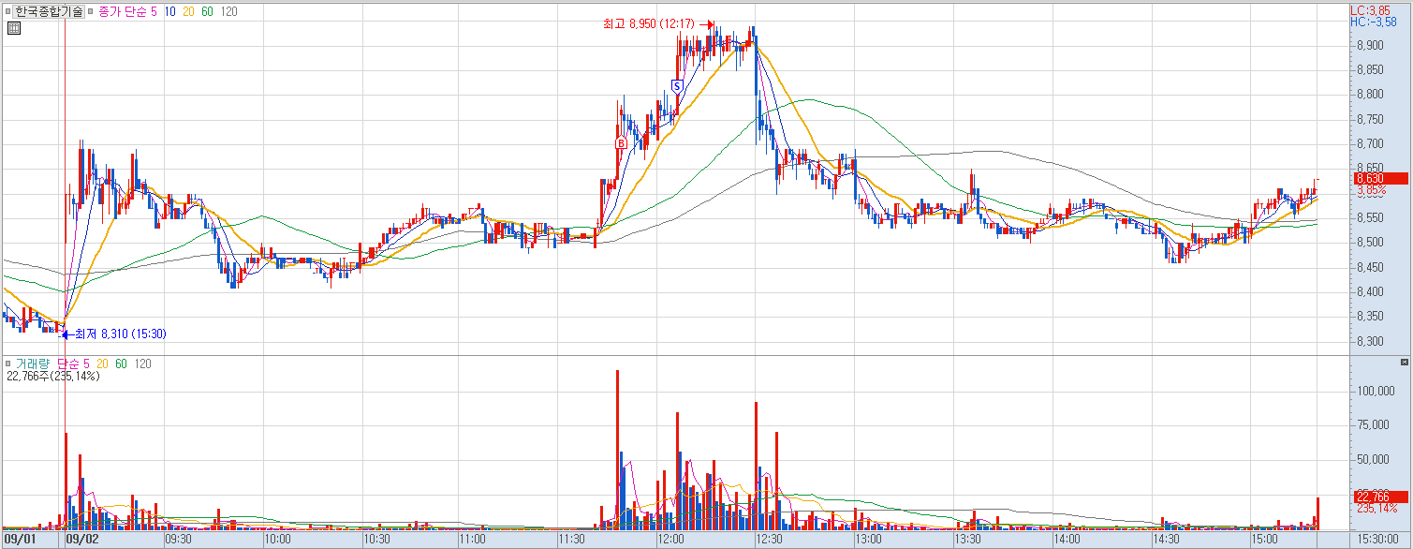Click the HC:-3.58 indicator text

(1373, 22)
